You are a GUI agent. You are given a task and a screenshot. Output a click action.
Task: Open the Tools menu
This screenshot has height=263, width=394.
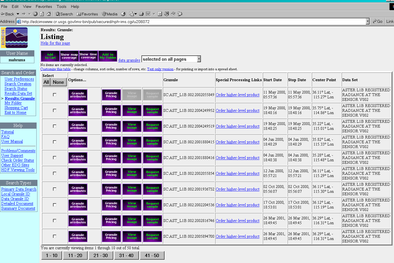click(61, 6)
